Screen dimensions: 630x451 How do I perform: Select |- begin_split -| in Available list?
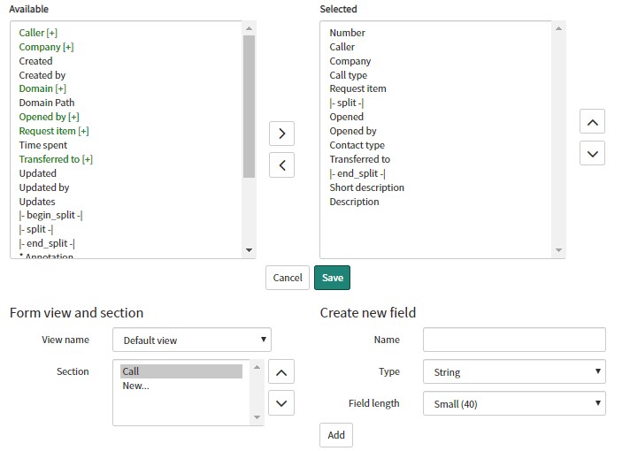coord(50,215)
